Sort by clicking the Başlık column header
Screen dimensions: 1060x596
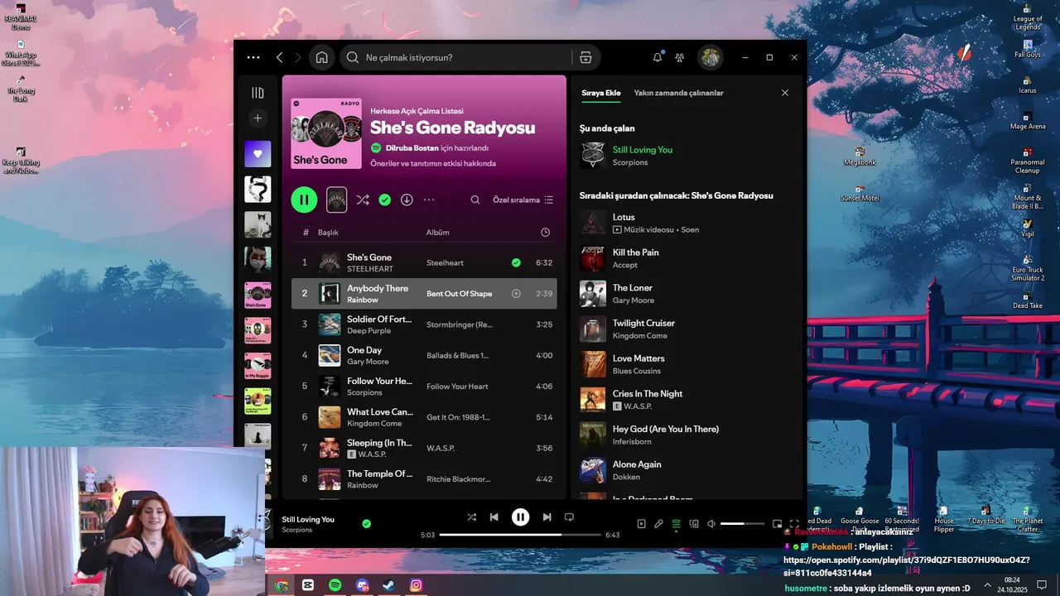coord(328,233)
